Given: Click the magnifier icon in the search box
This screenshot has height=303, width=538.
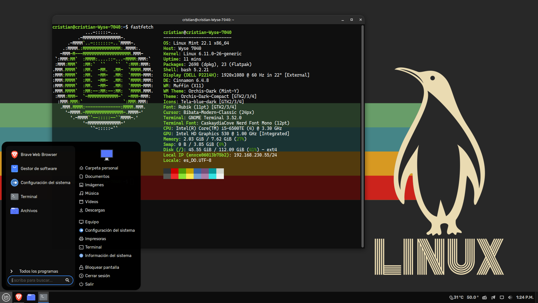Looking at the screenshot, I should 67,280.
